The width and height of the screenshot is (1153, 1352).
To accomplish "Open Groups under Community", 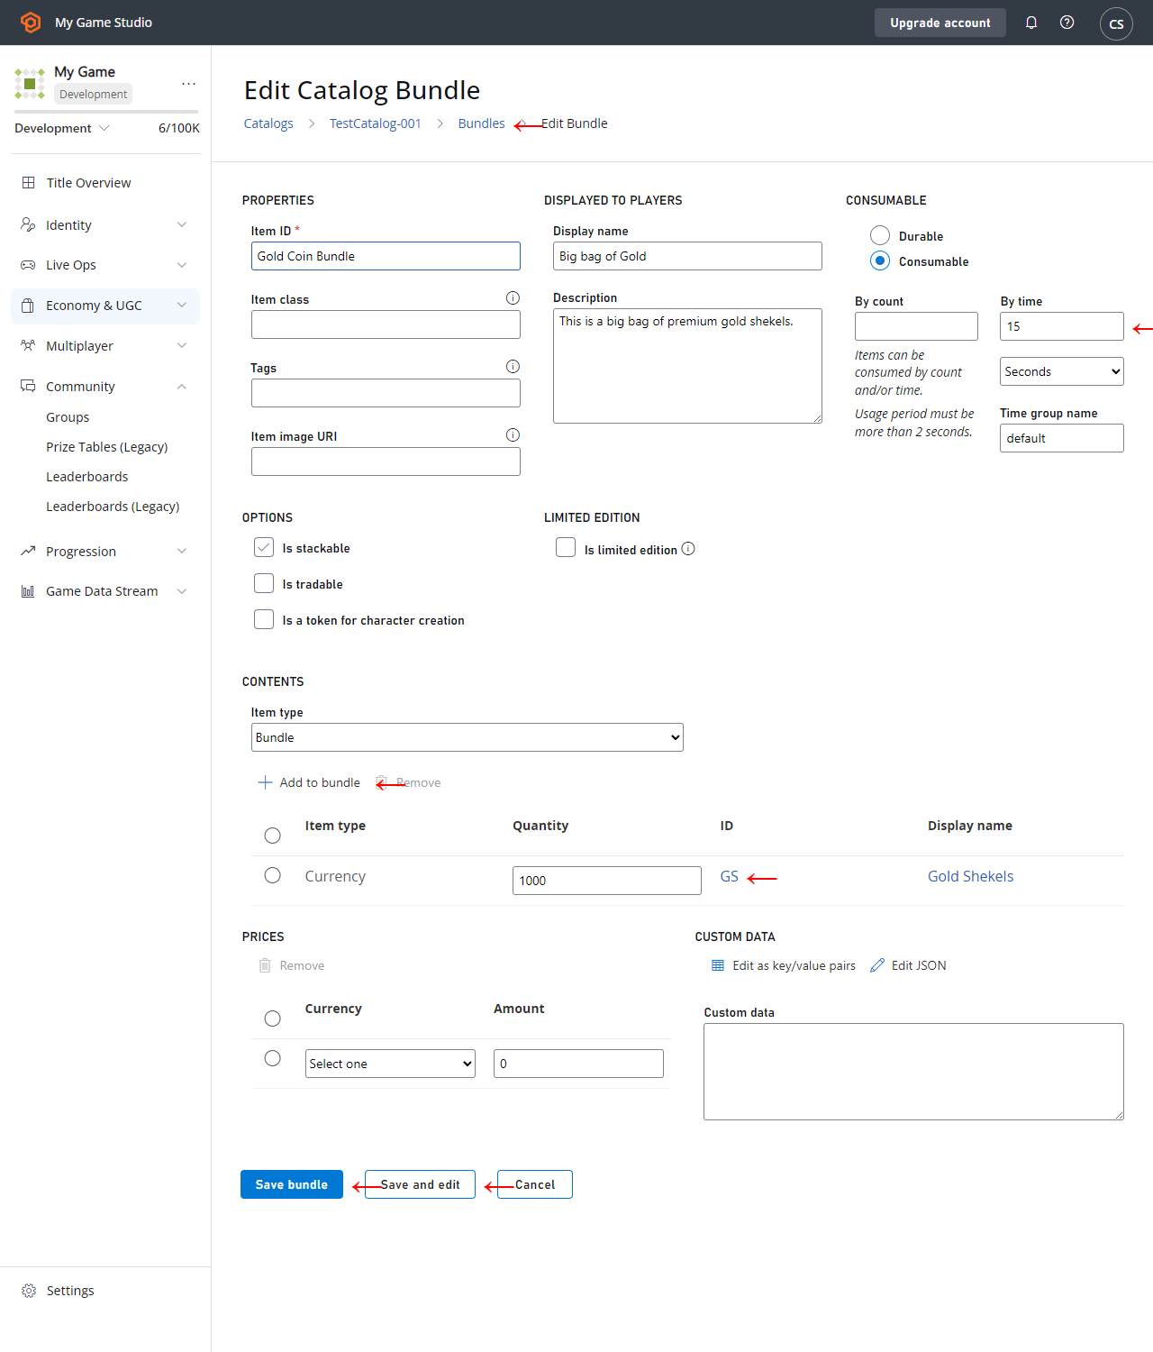I will [x=68, y=417].
